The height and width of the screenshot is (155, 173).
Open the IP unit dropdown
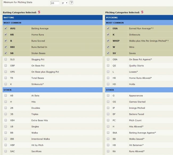[64, 3]
